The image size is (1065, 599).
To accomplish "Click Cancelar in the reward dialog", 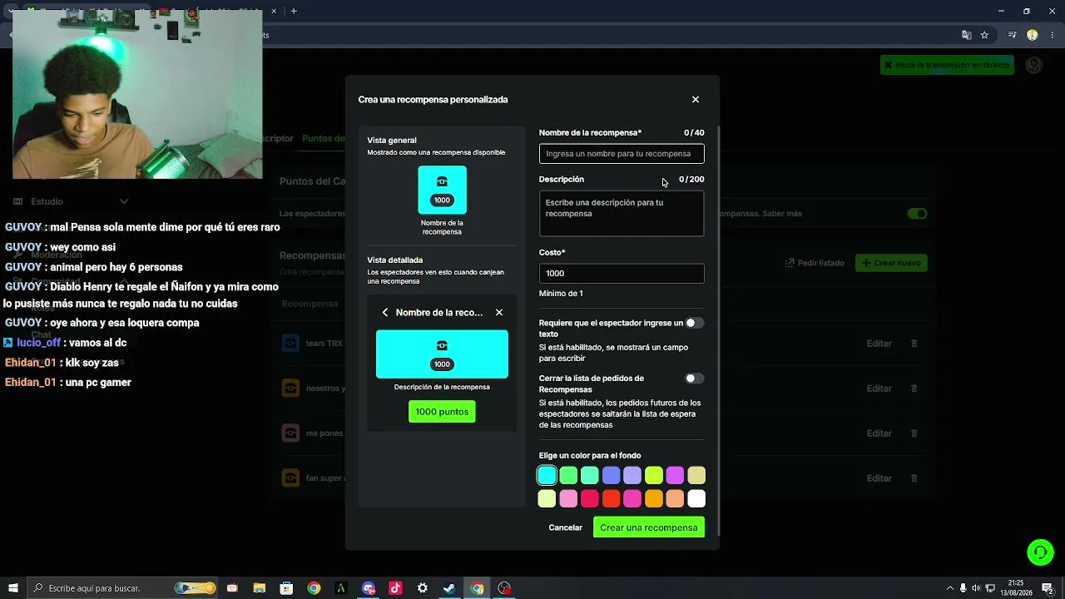I will [566, 527].
